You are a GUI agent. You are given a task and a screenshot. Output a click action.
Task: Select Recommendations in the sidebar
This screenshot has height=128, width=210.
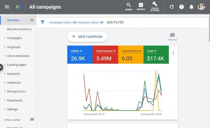pos(19,29)
